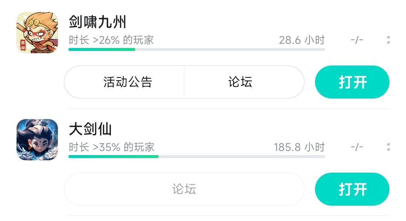Click the divider between 活动公告 and 论坛
Viewport: 406px width, 221px height.
(x=184, y=82)
